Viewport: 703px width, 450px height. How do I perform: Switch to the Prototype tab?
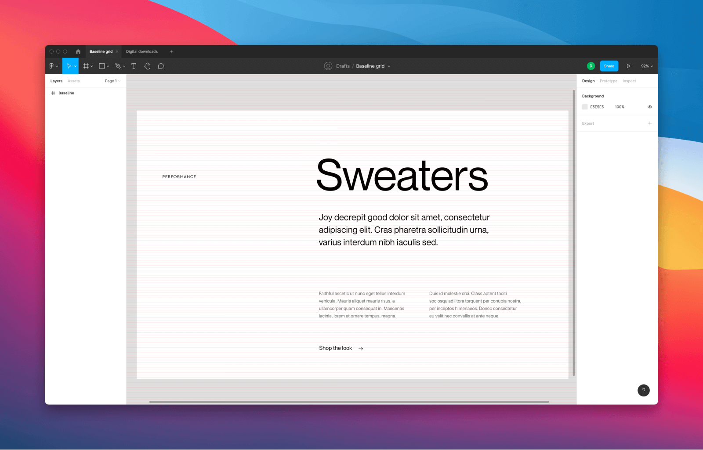(609, 81)
